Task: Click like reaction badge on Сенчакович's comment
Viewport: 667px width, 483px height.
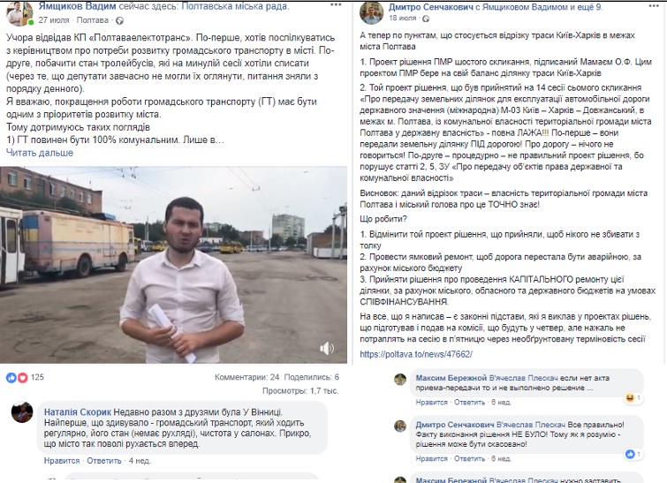Action: [x=631, y=454]
